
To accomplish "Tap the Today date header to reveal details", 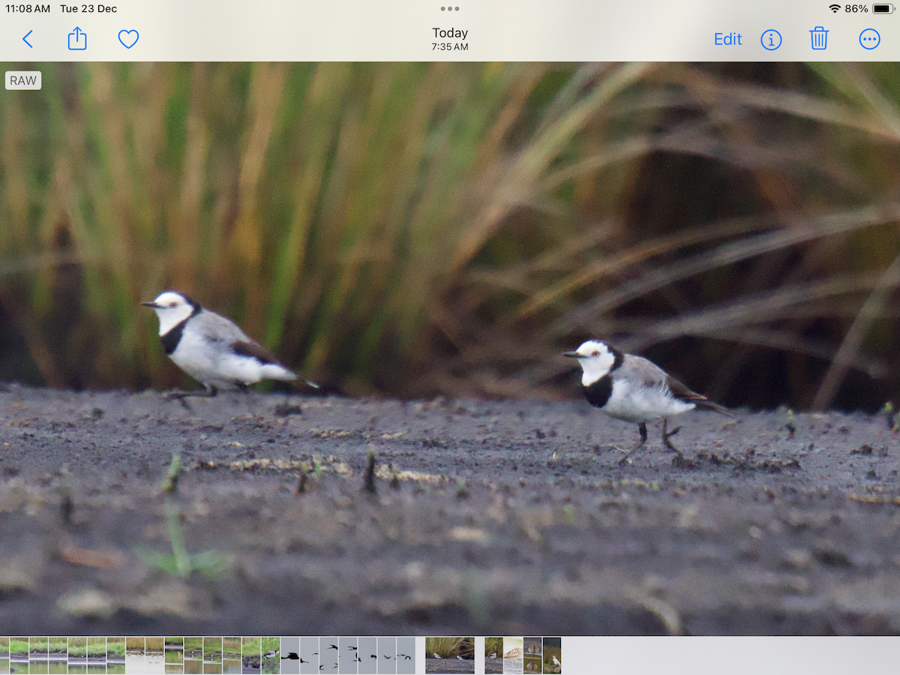I will pos(449,32).
